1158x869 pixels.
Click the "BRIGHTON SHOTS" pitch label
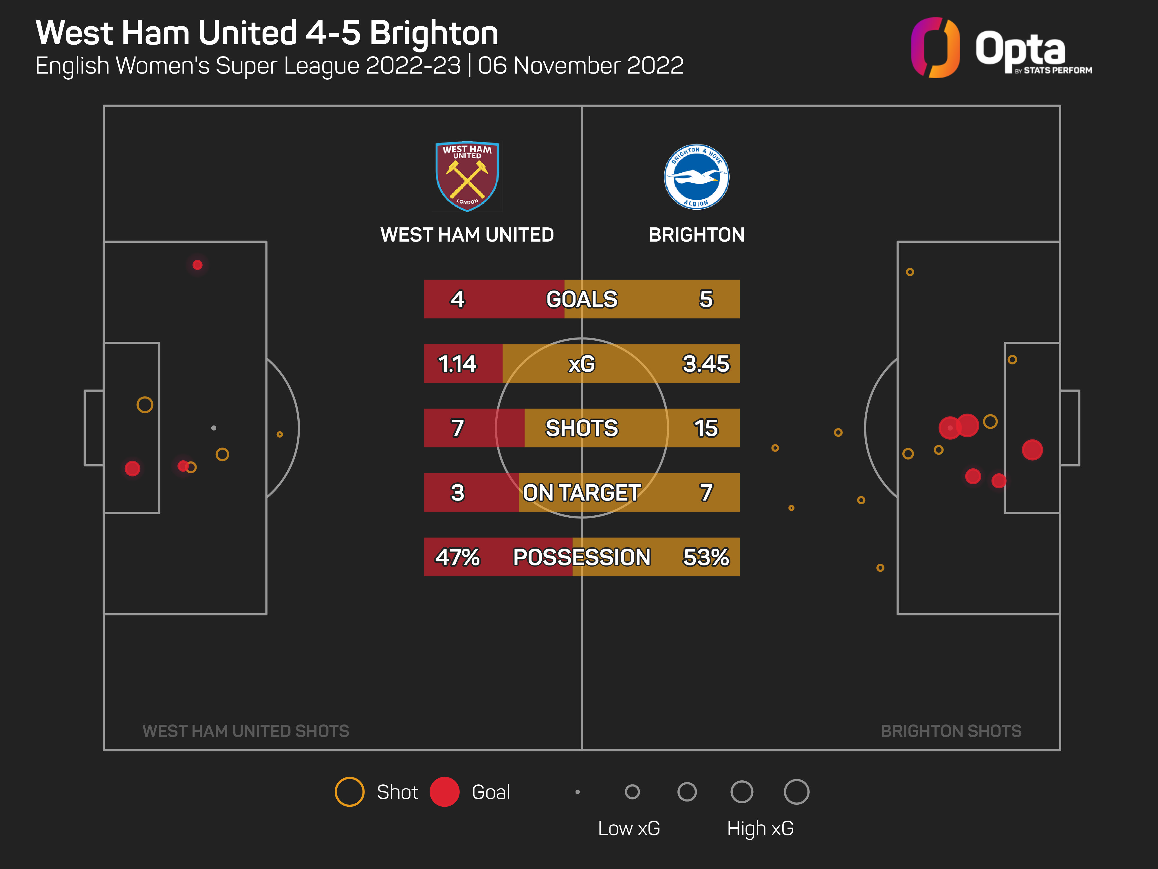[x=951, y=731]
